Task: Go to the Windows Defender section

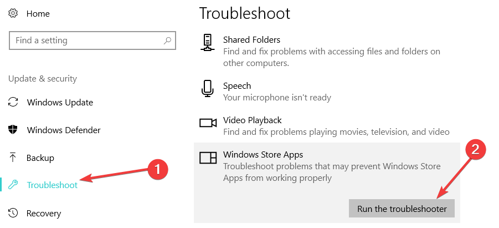Action: click(64, 130)
